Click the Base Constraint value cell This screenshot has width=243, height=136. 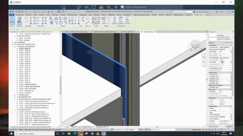pyautogui.click(x=225, y=49)
